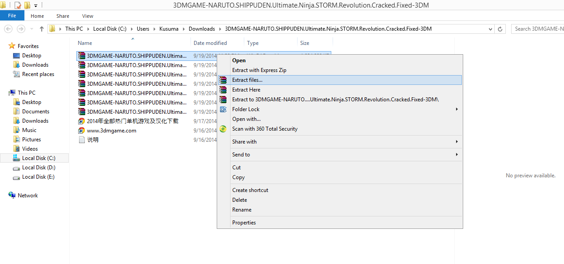Open the address bar history dropdown
Screen dimensions: 564x264
tap(490, 29)
